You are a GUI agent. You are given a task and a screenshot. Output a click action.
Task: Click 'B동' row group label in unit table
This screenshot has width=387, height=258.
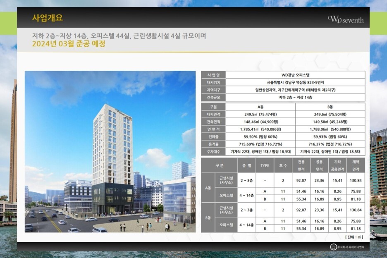pyautogui.click(x=208, y=218)
